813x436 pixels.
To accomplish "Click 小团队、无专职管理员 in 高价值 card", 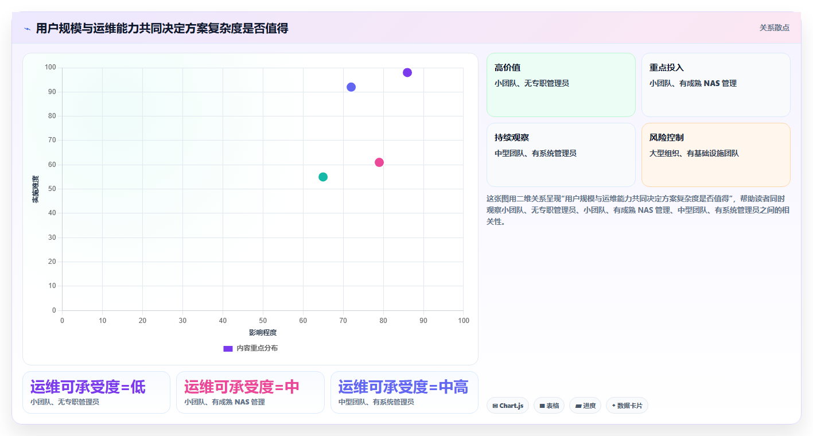I will pyautogui.click(x=532, y=83).
